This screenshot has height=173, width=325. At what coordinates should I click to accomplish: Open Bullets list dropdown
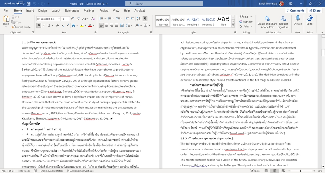coord(106,19)
